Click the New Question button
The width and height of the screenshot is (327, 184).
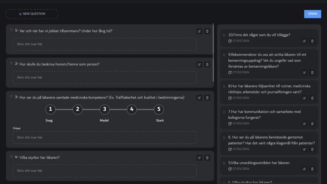32,14
